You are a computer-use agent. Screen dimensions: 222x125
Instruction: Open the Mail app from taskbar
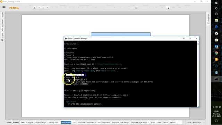point(216,33)
